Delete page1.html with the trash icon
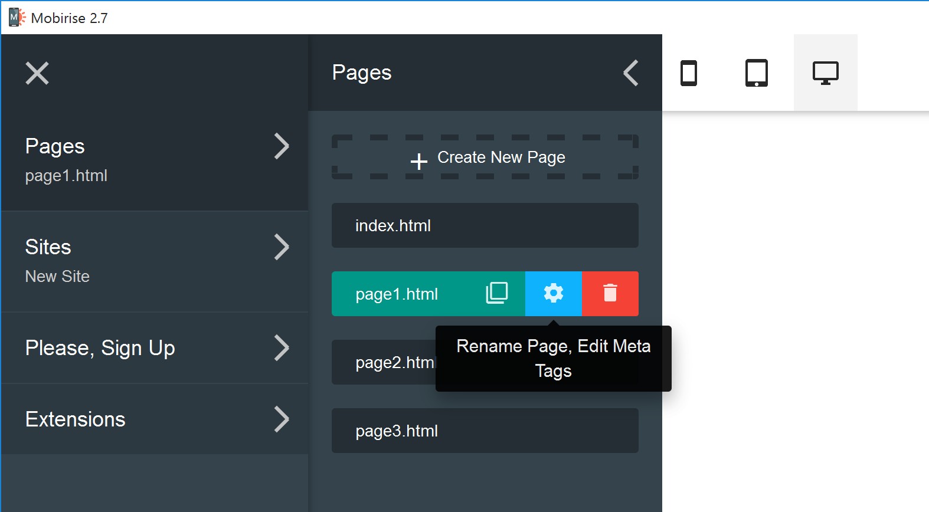 click(610, 293)
